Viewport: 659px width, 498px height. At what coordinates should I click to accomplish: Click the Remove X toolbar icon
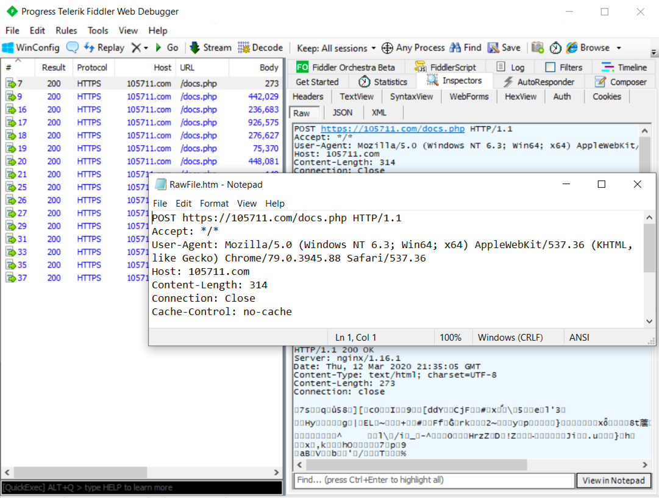click(x=136, y=48)
